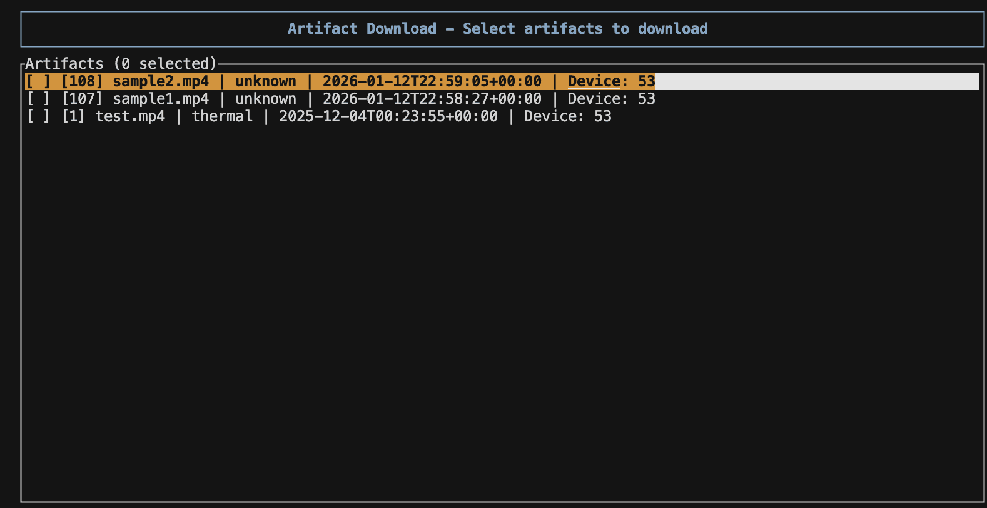Image resolution: width=987 pixels, height=508 pixels.
Task: Click Device: 53 on the sample1.mp4 row
Action: 611,98
